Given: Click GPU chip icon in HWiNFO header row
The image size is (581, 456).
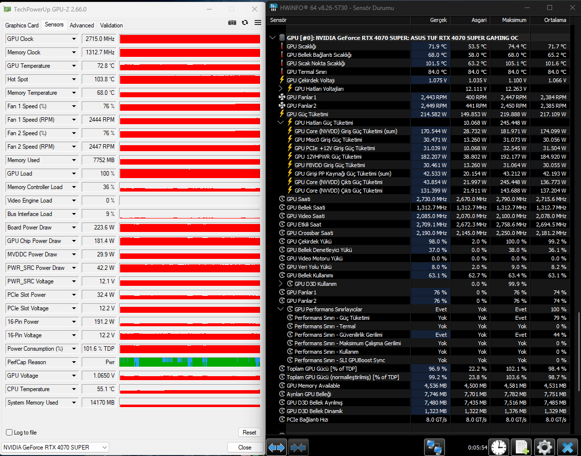Looking at the screenshot, I should pos(282,38).
